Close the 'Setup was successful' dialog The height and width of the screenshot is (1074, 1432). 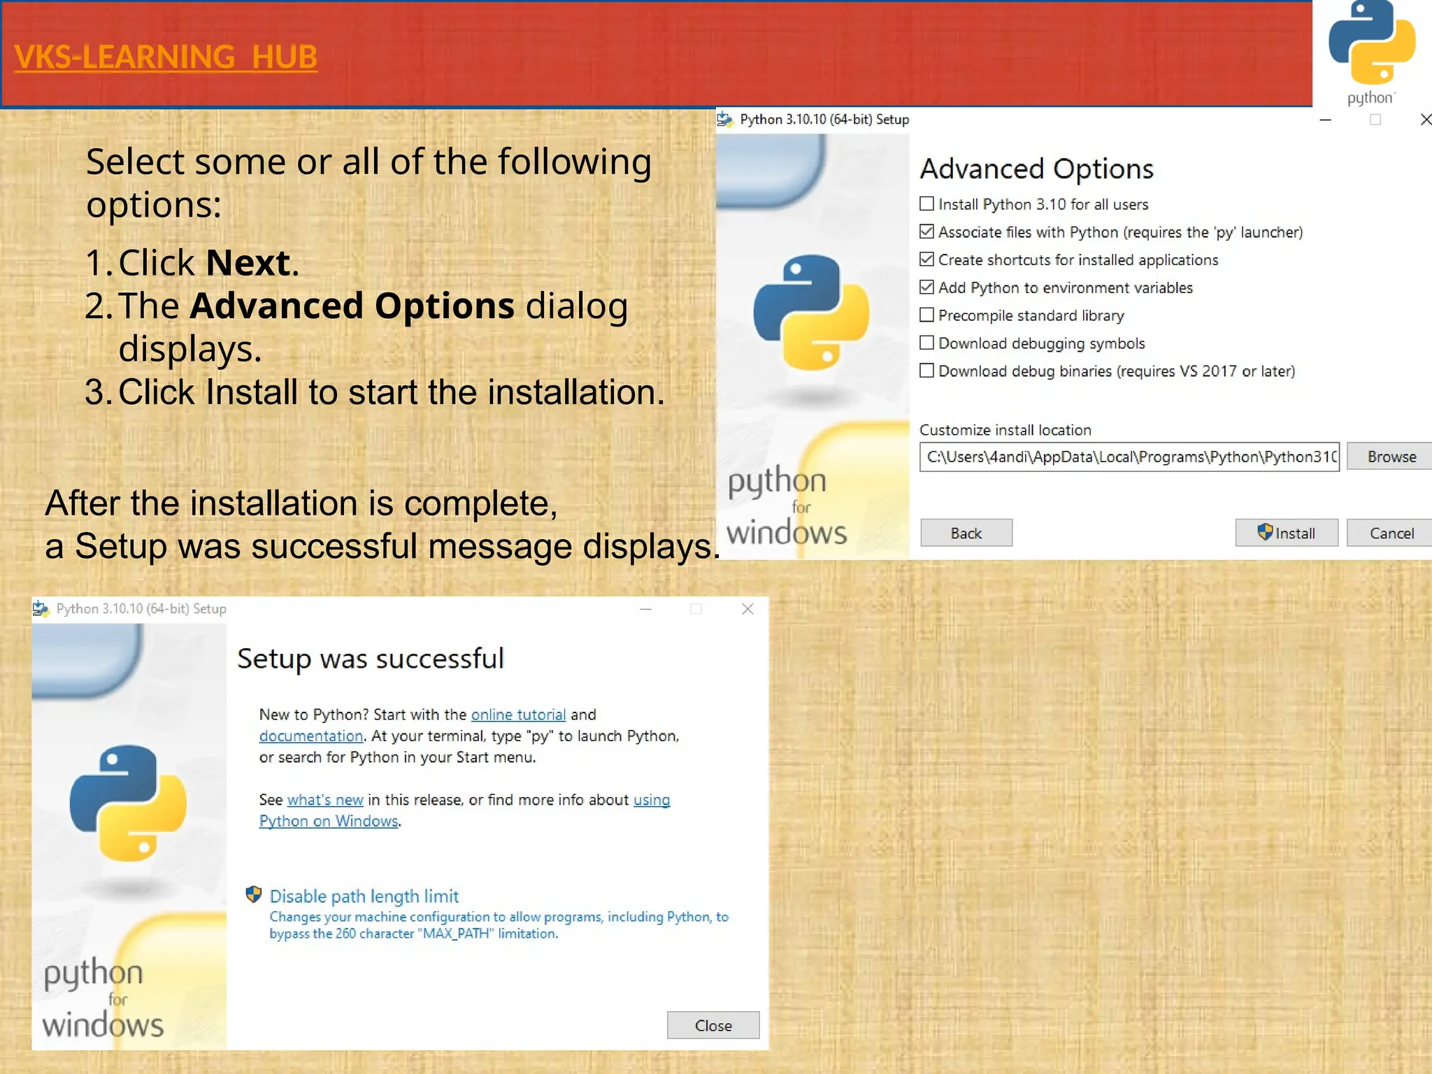(x=713, y=1025)
